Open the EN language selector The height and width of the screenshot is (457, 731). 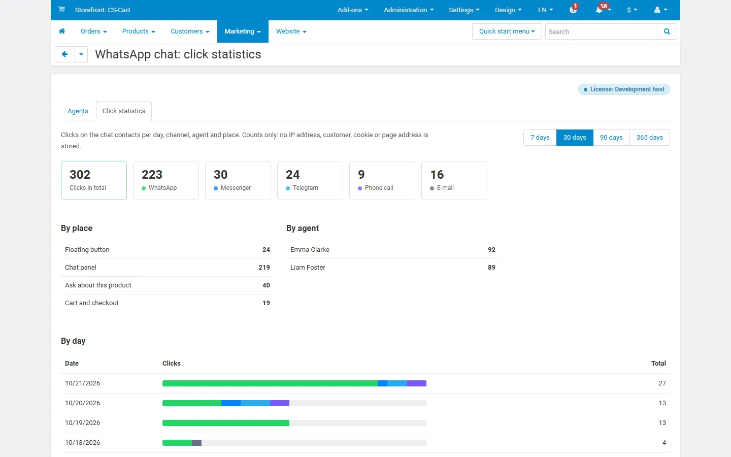coord(546,10)
